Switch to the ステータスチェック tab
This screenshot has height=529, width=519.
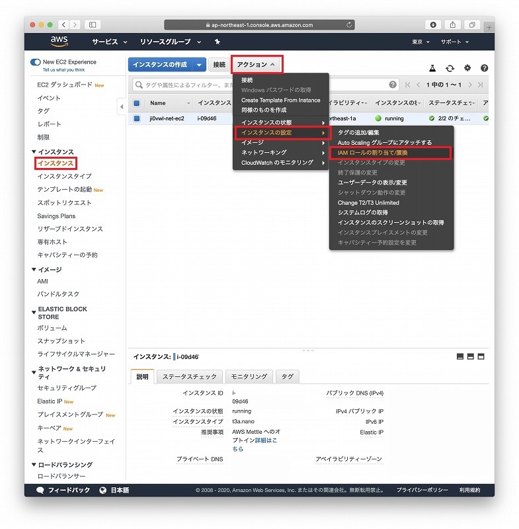(190, 377)
